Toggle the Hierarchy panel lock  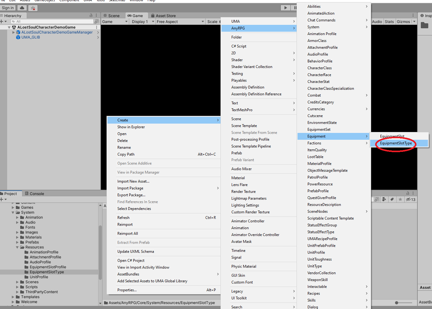pyautogui.click(x=91, y=15)
